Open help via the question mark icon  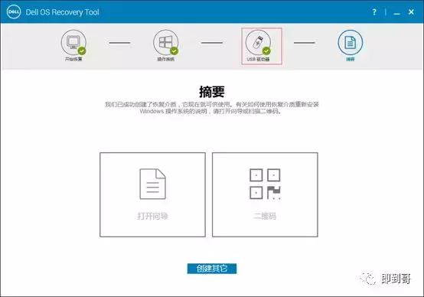374,12
